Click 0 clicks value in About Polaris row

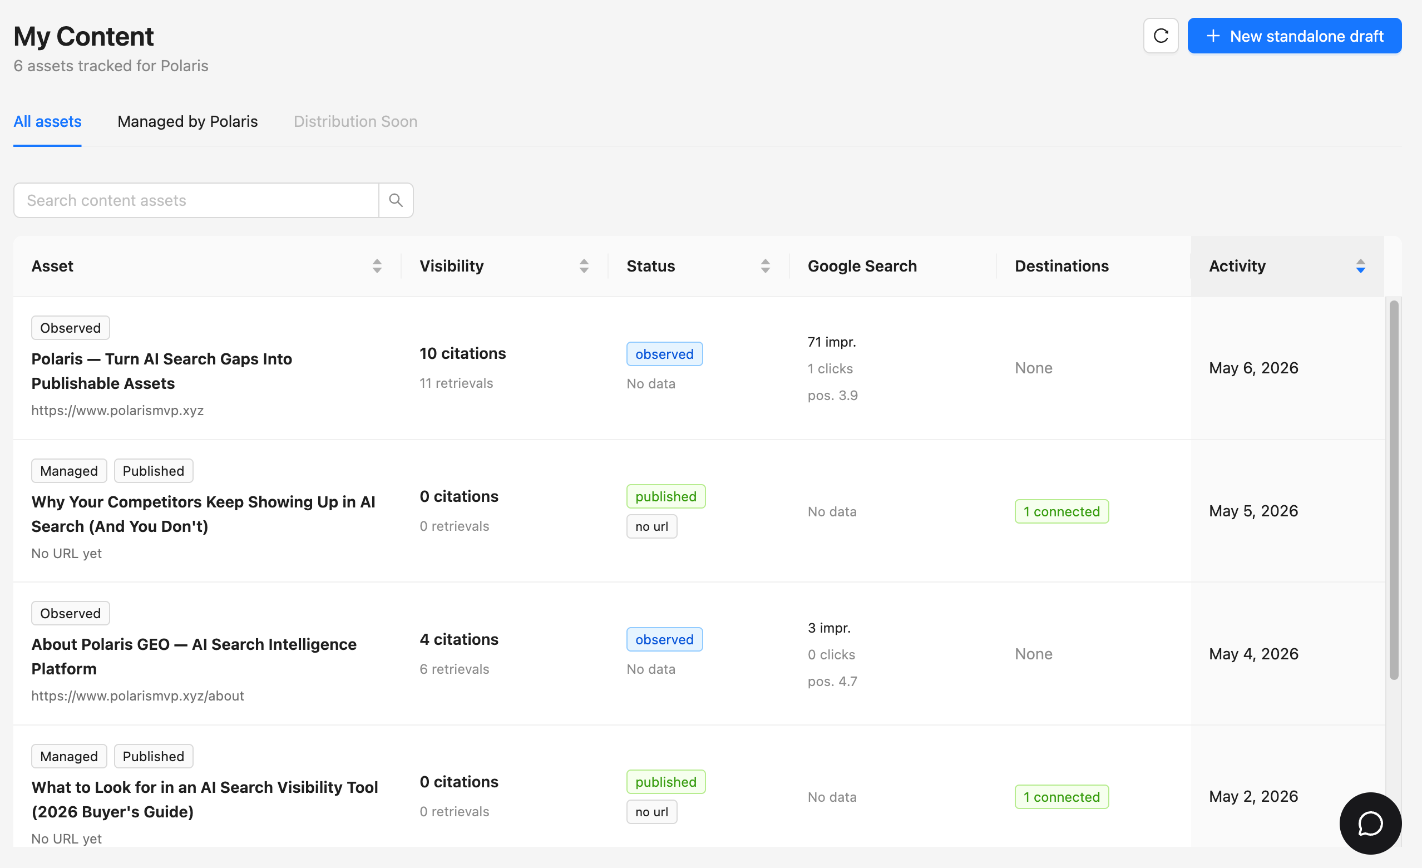(x=832, y=654)
